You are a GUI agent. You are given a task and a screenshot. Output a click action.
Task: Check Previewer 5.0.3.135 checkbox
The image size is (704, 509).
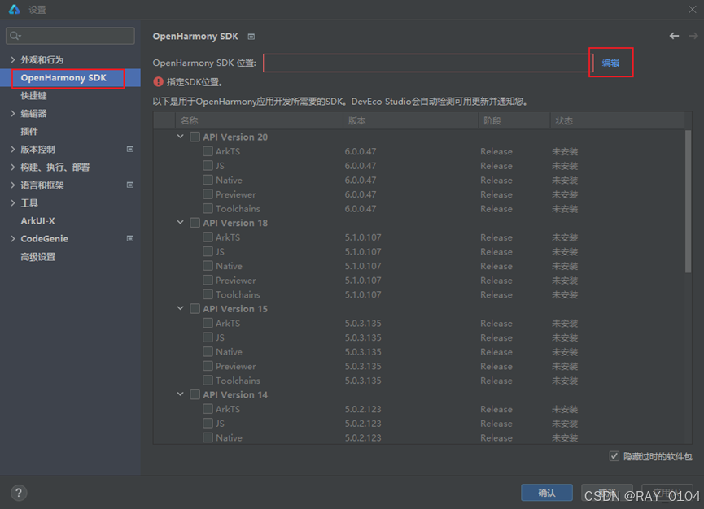[x=208, y=366]
